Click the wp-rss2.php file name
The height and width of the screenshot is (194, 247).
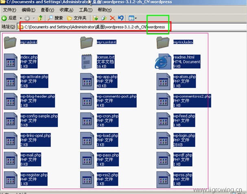coord(107,175)
